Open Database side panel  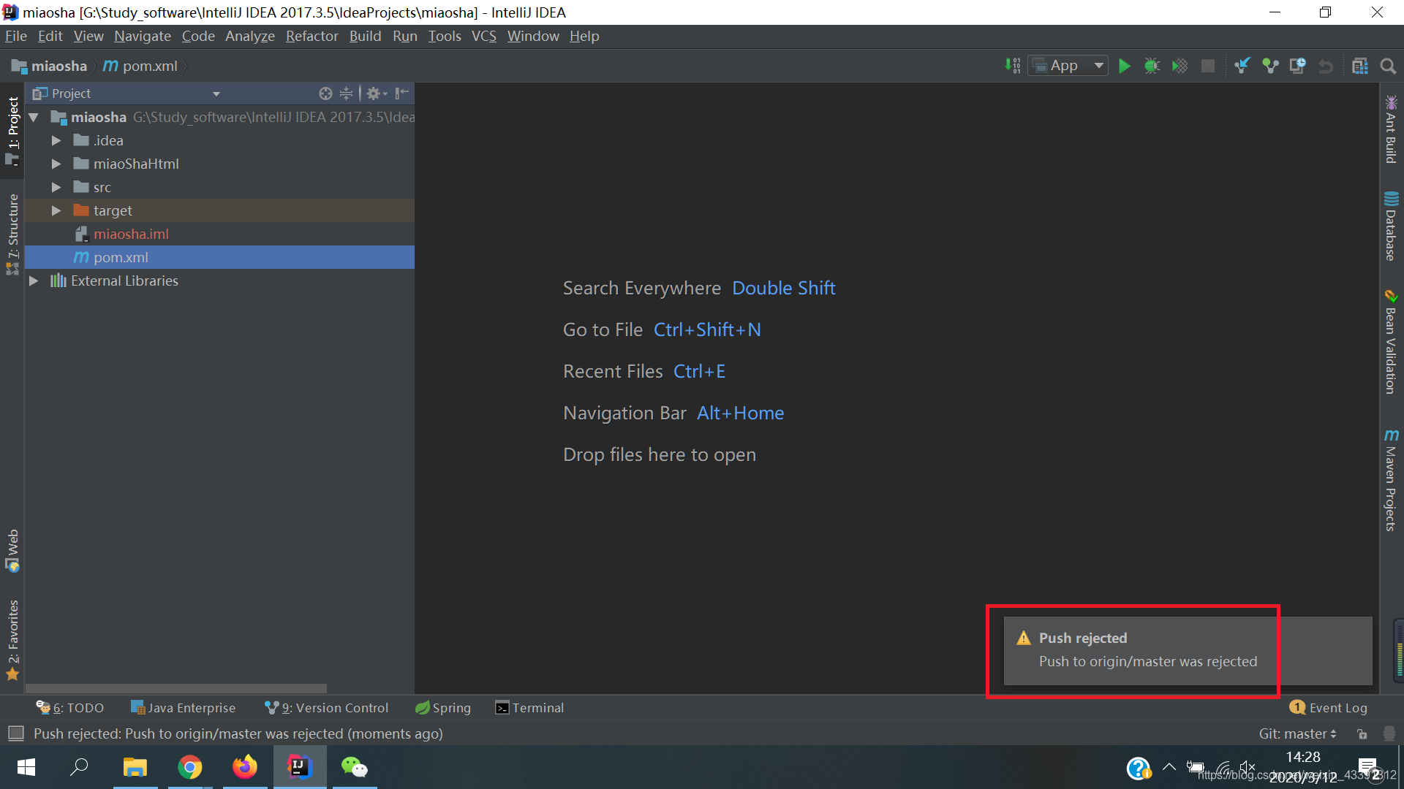pos(1391,226)
